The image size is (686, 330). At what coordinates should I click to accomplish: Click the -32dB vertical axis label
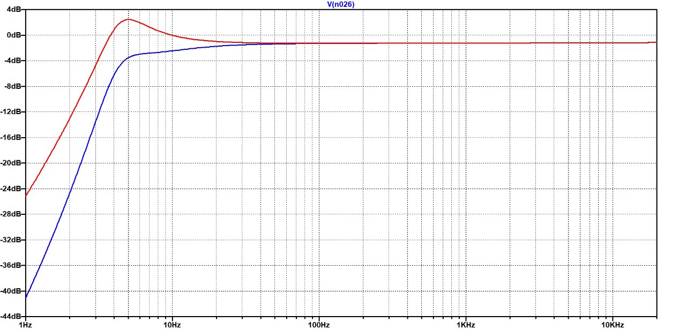click(13, 240)
